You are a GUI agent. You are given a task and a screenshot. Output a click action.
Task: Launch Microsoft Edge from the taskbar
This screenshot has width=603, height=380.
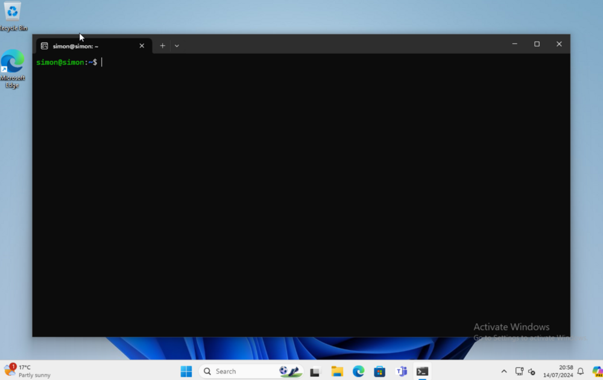358,372
